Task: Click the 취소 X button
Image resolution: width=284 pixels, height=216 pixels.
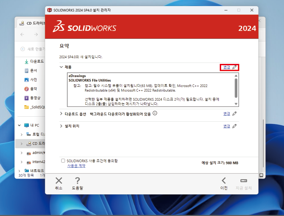Action: (59, 183)
